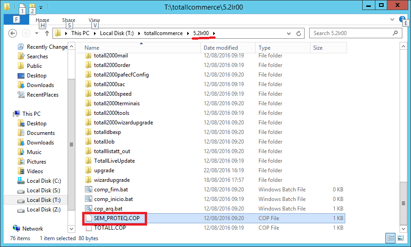Open the Home ribbon tab
The height and width of the screenshot is (247, 411).
(x=42, y=20)
